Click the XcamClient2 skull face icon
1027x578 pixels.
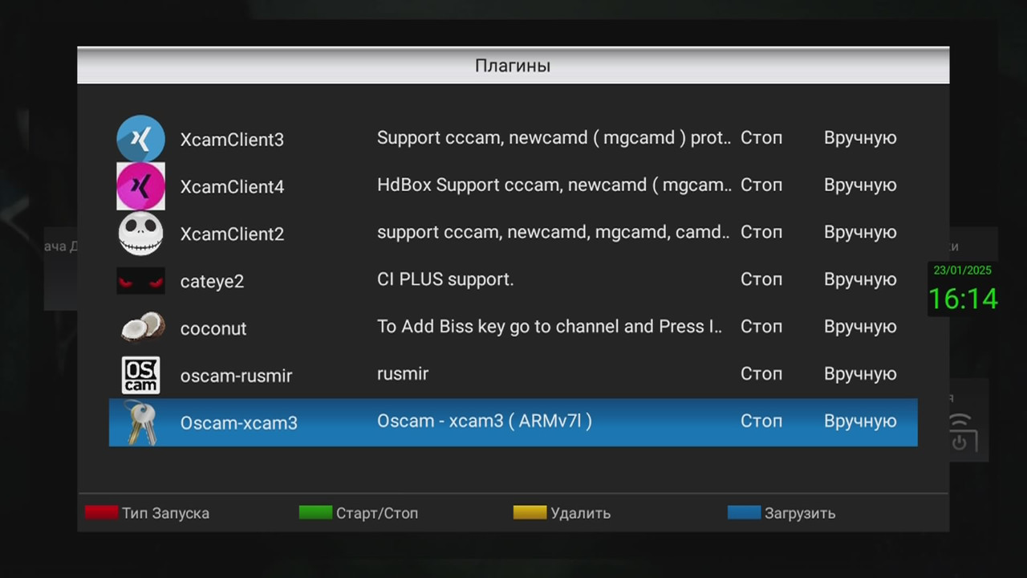pyautogui.click(x=140, y=233)
